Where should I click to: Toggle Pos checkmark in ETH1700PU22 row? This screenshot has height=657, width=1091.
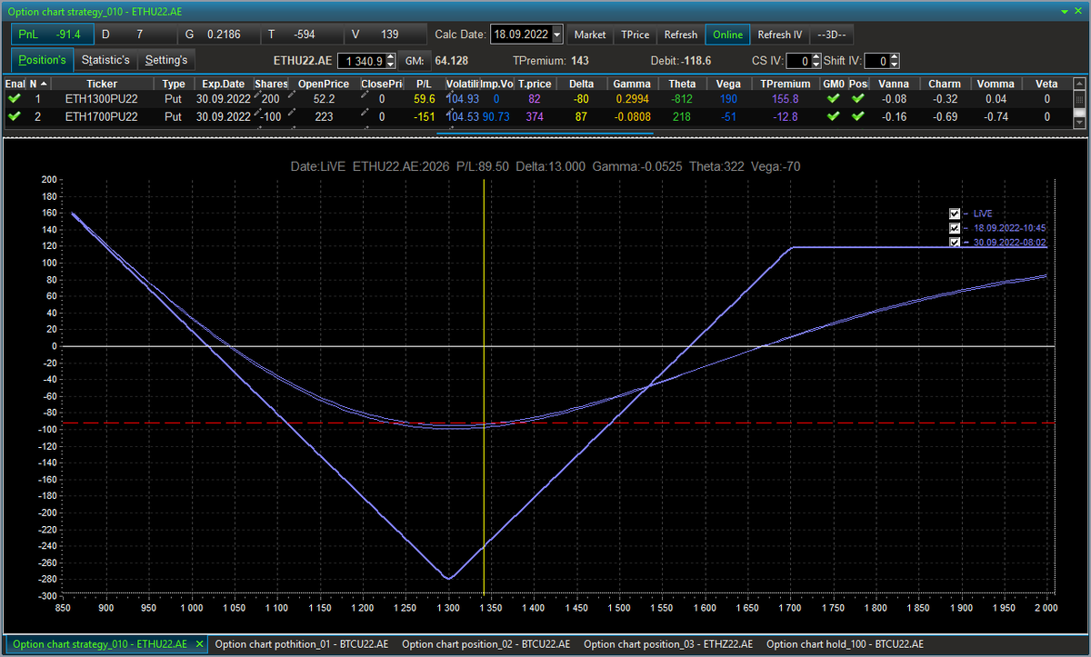pyautogui.click(x=858, y=116)
